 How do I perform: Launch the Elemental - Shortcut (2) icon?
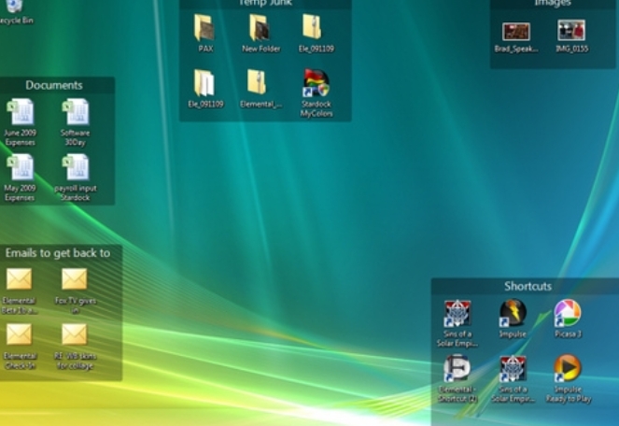(457, 368)
